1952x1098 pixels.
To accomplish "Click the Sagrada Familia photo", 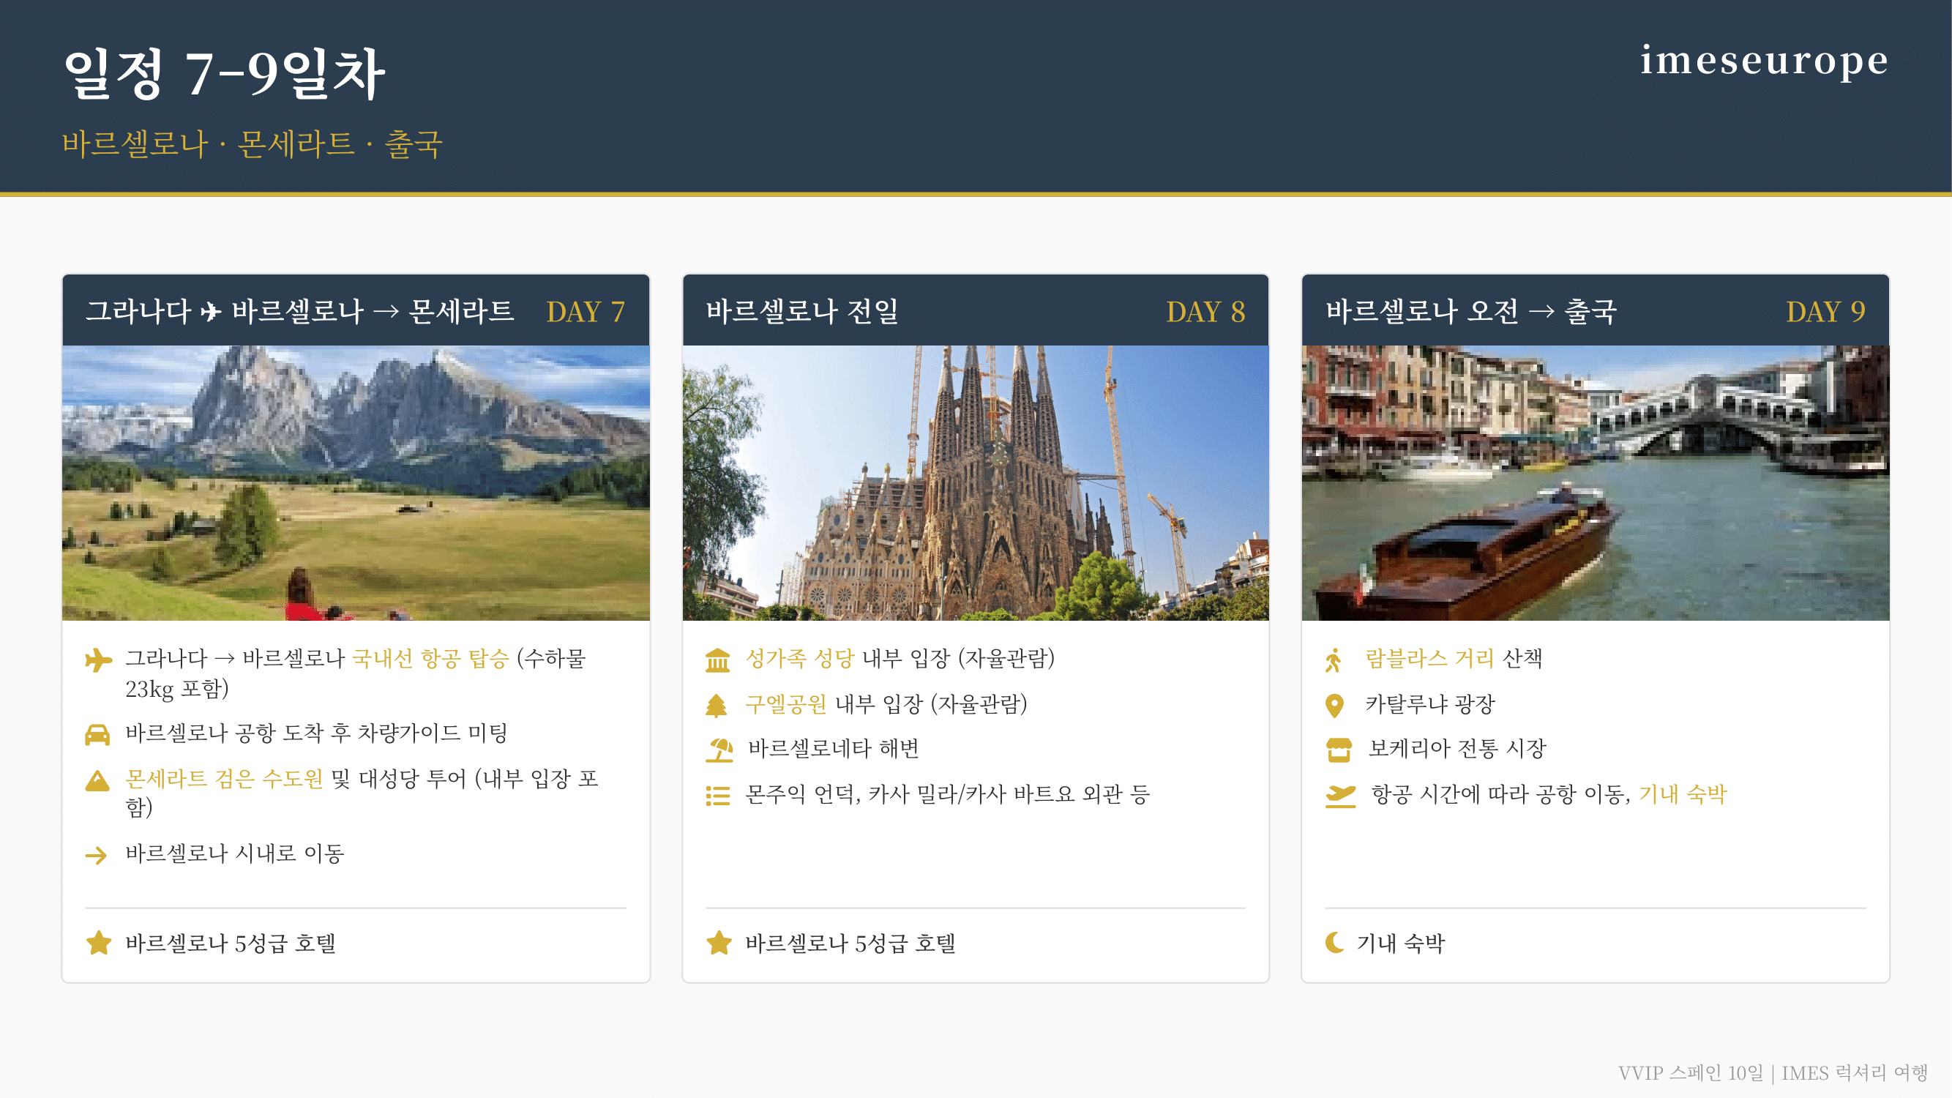I will pos(975,482).
